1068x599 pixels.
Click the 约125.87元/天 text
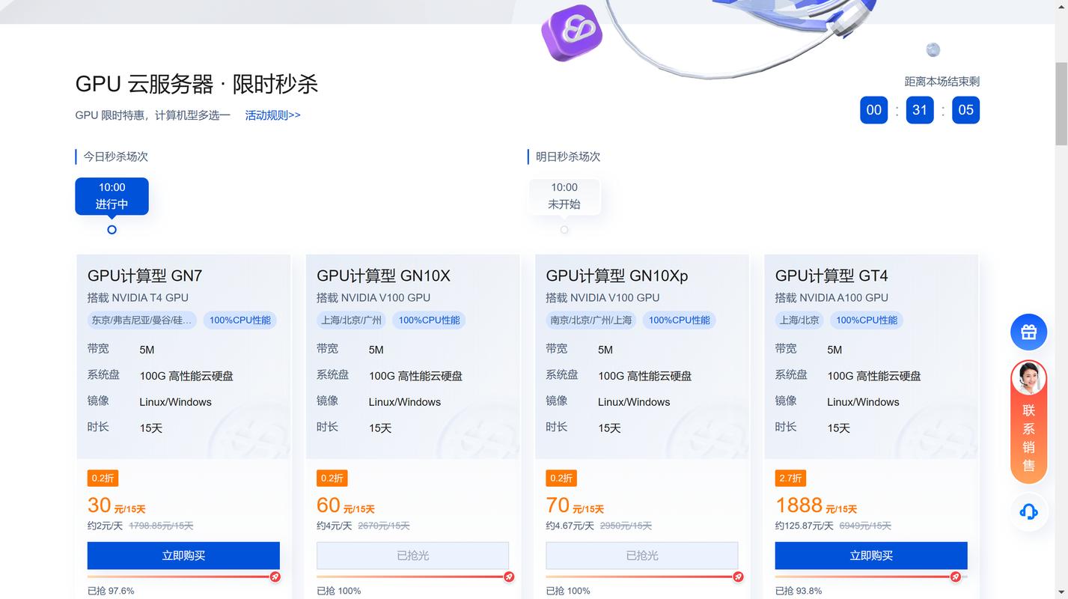coord(804,526)
